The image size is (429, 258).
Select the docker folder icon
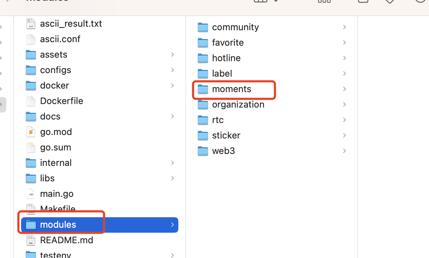[x=31, y=85]
